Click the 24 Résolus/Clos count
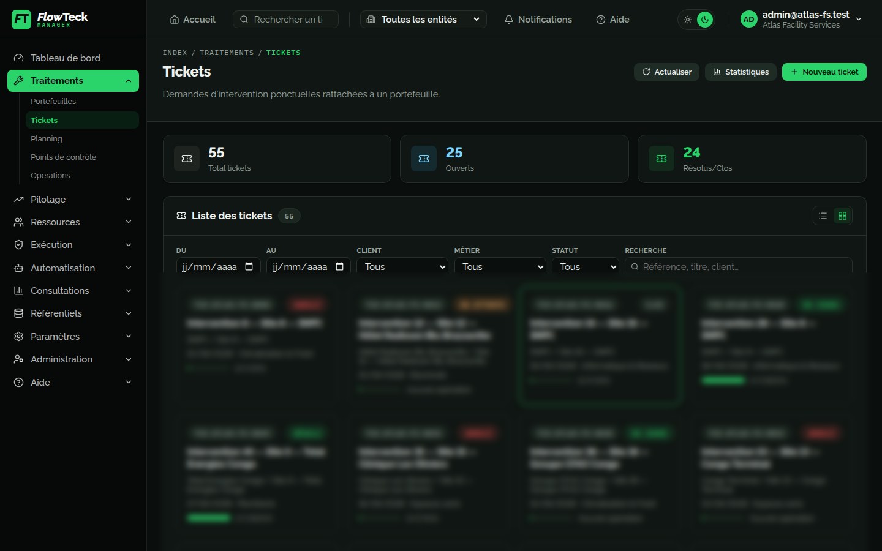 tap(692, 152)
